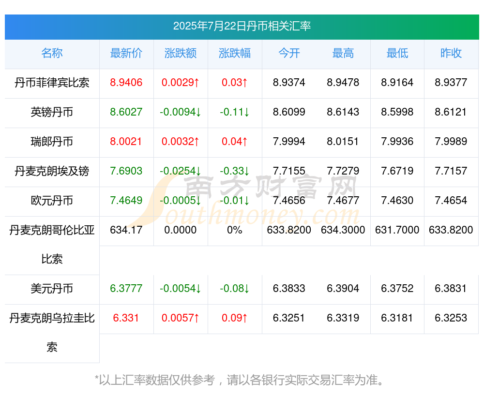Click change amount 0.0032↑
Viewport: 484px width, 395px height.
point(180,141)
